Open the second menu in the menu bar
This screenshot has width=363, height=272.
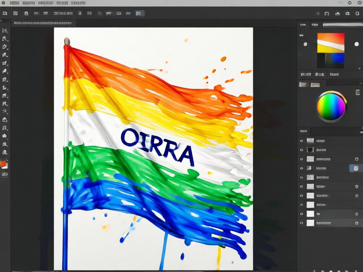point(29,3)
